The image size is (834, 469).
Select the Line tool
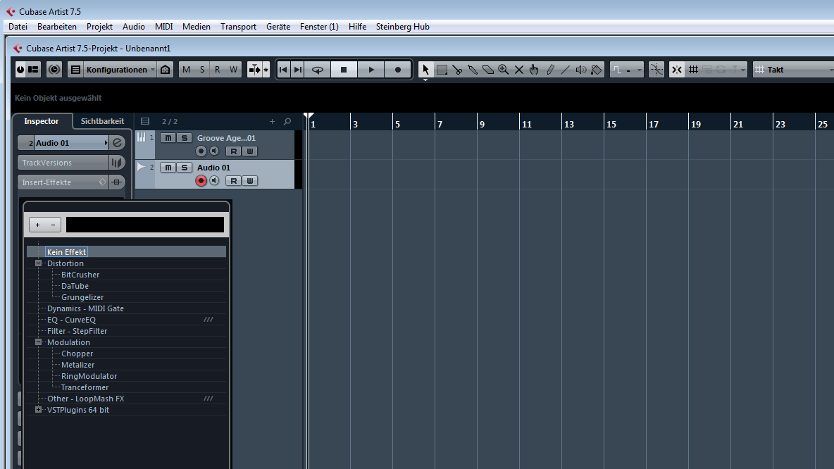point(566,70)
